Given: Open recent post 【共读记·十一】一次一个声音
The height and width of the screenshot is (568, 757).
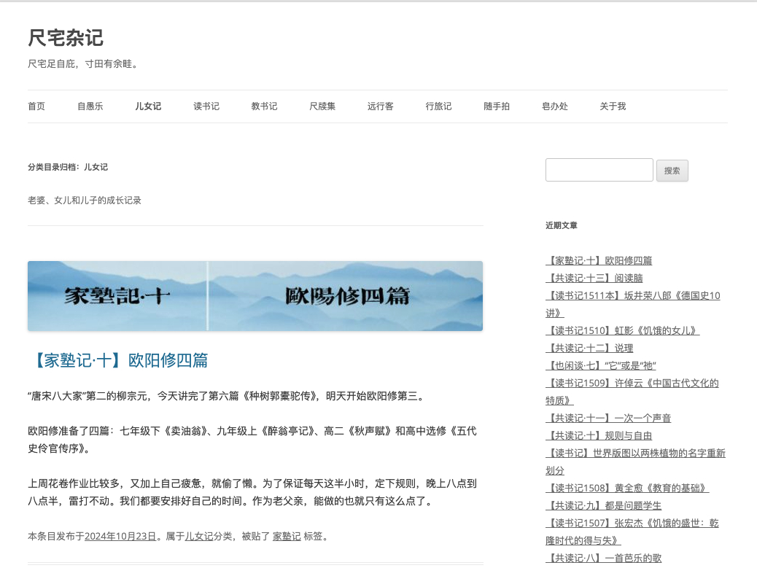Looking at the screenshot, I should pyautogui.click(x=608, y=418).
